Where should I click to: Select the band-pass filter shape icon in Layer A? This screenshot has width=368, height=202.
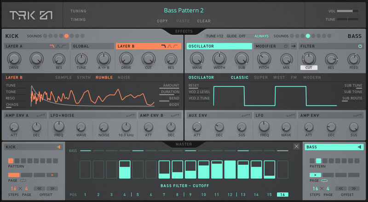58,46
